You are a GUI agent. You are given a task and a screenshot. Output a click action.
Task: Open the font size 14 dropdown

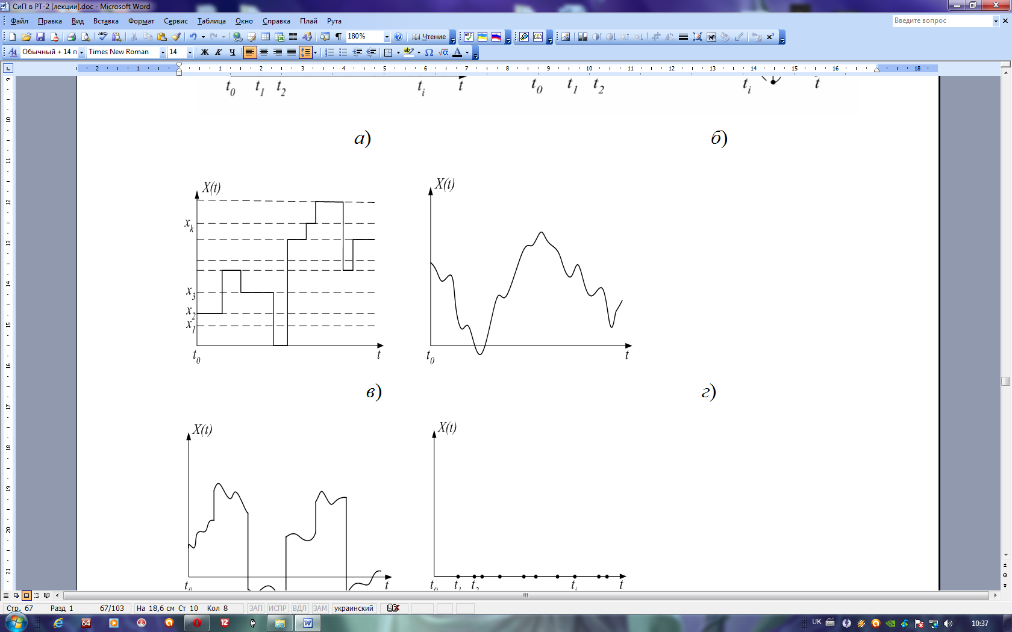[x=190, y=52]
